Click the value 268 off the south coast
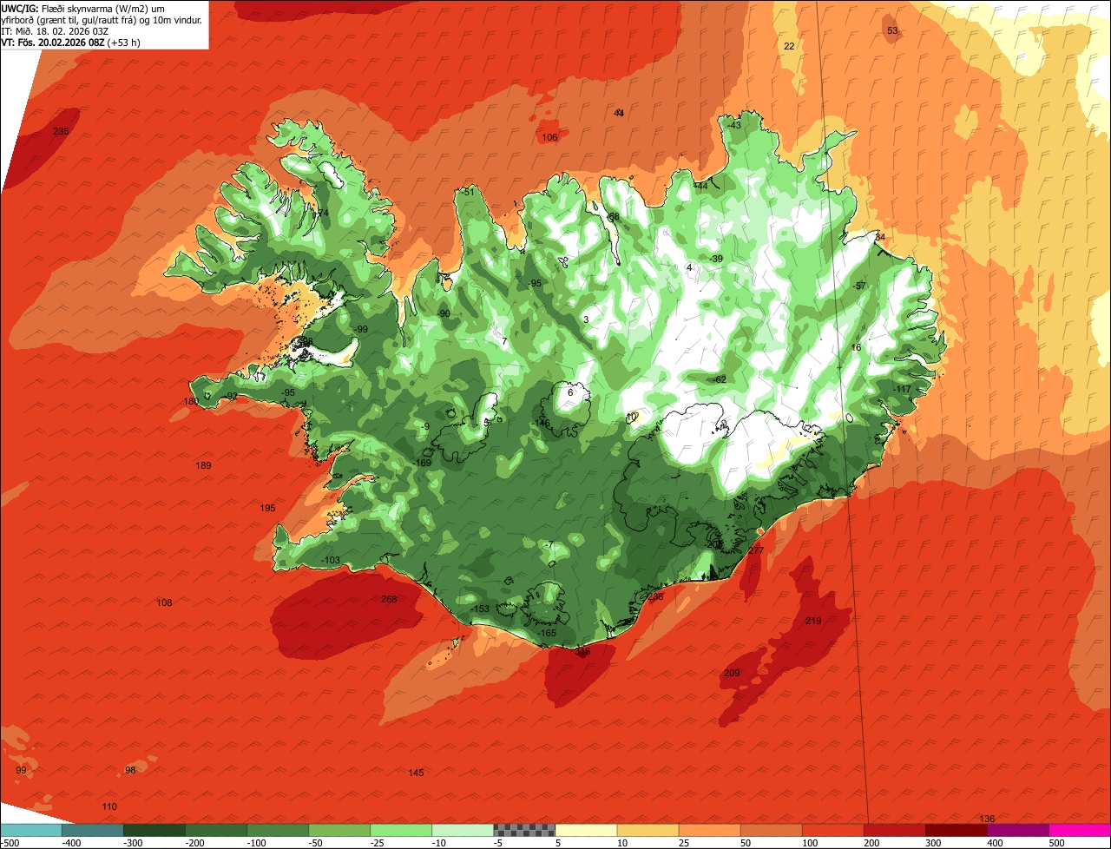Image resolution: width=1111 pixels, height=849 pixels. 389,599
